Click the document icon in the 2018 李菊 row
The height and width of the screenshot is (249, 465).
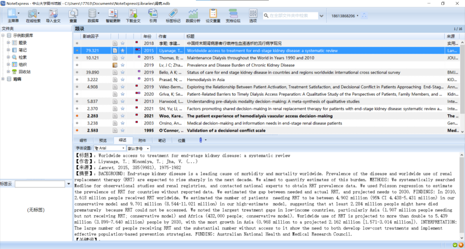coord(115,43)
